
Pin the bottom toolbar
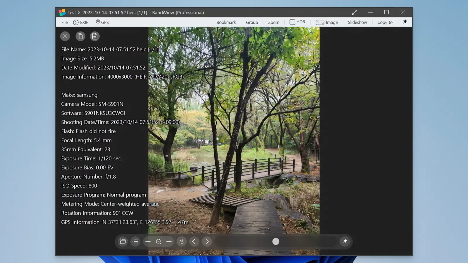[345, 241]
